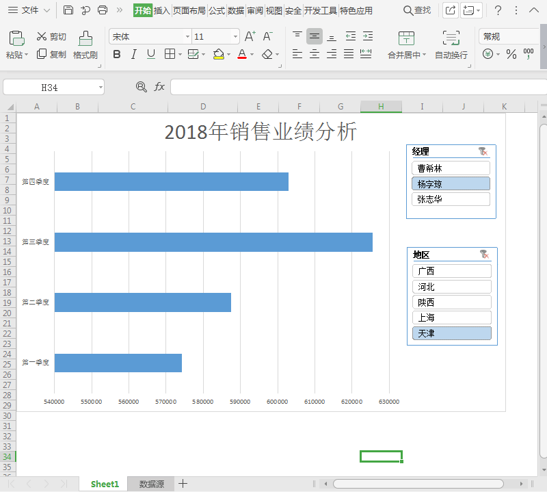Open the font size dropdown
This screenshot has width=547, height=492.
tap(235, 36)
